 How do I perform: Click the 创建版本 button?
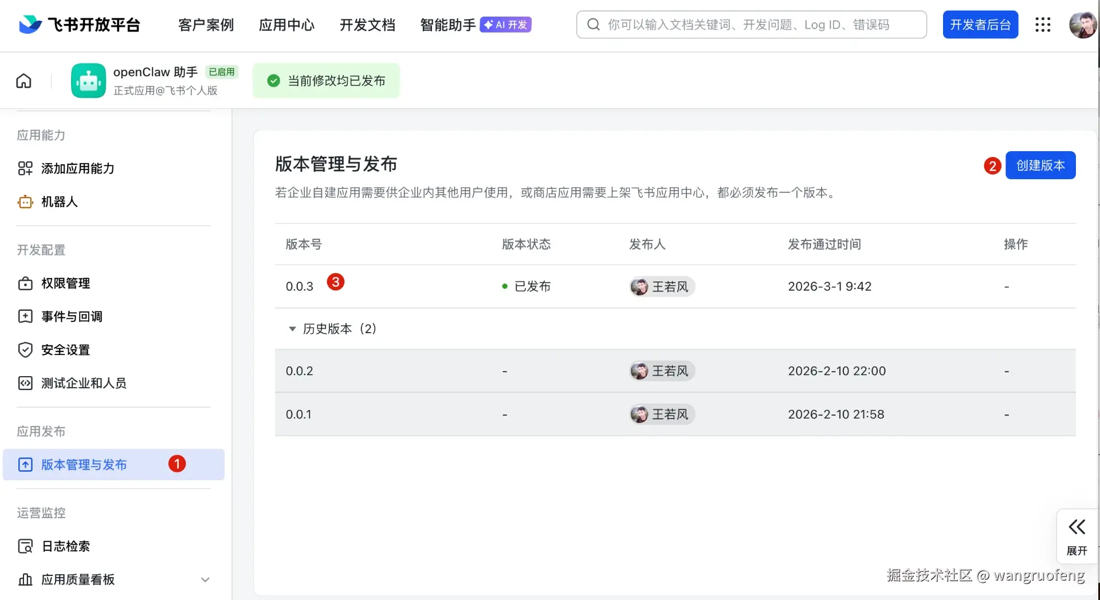pyautogui.click(x=1040, y=165)
